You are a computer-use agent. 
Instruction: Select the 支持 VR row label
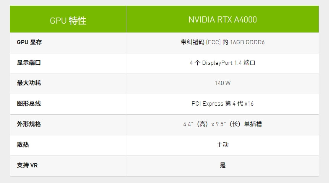pyautogui.click(x=27, y=165)
